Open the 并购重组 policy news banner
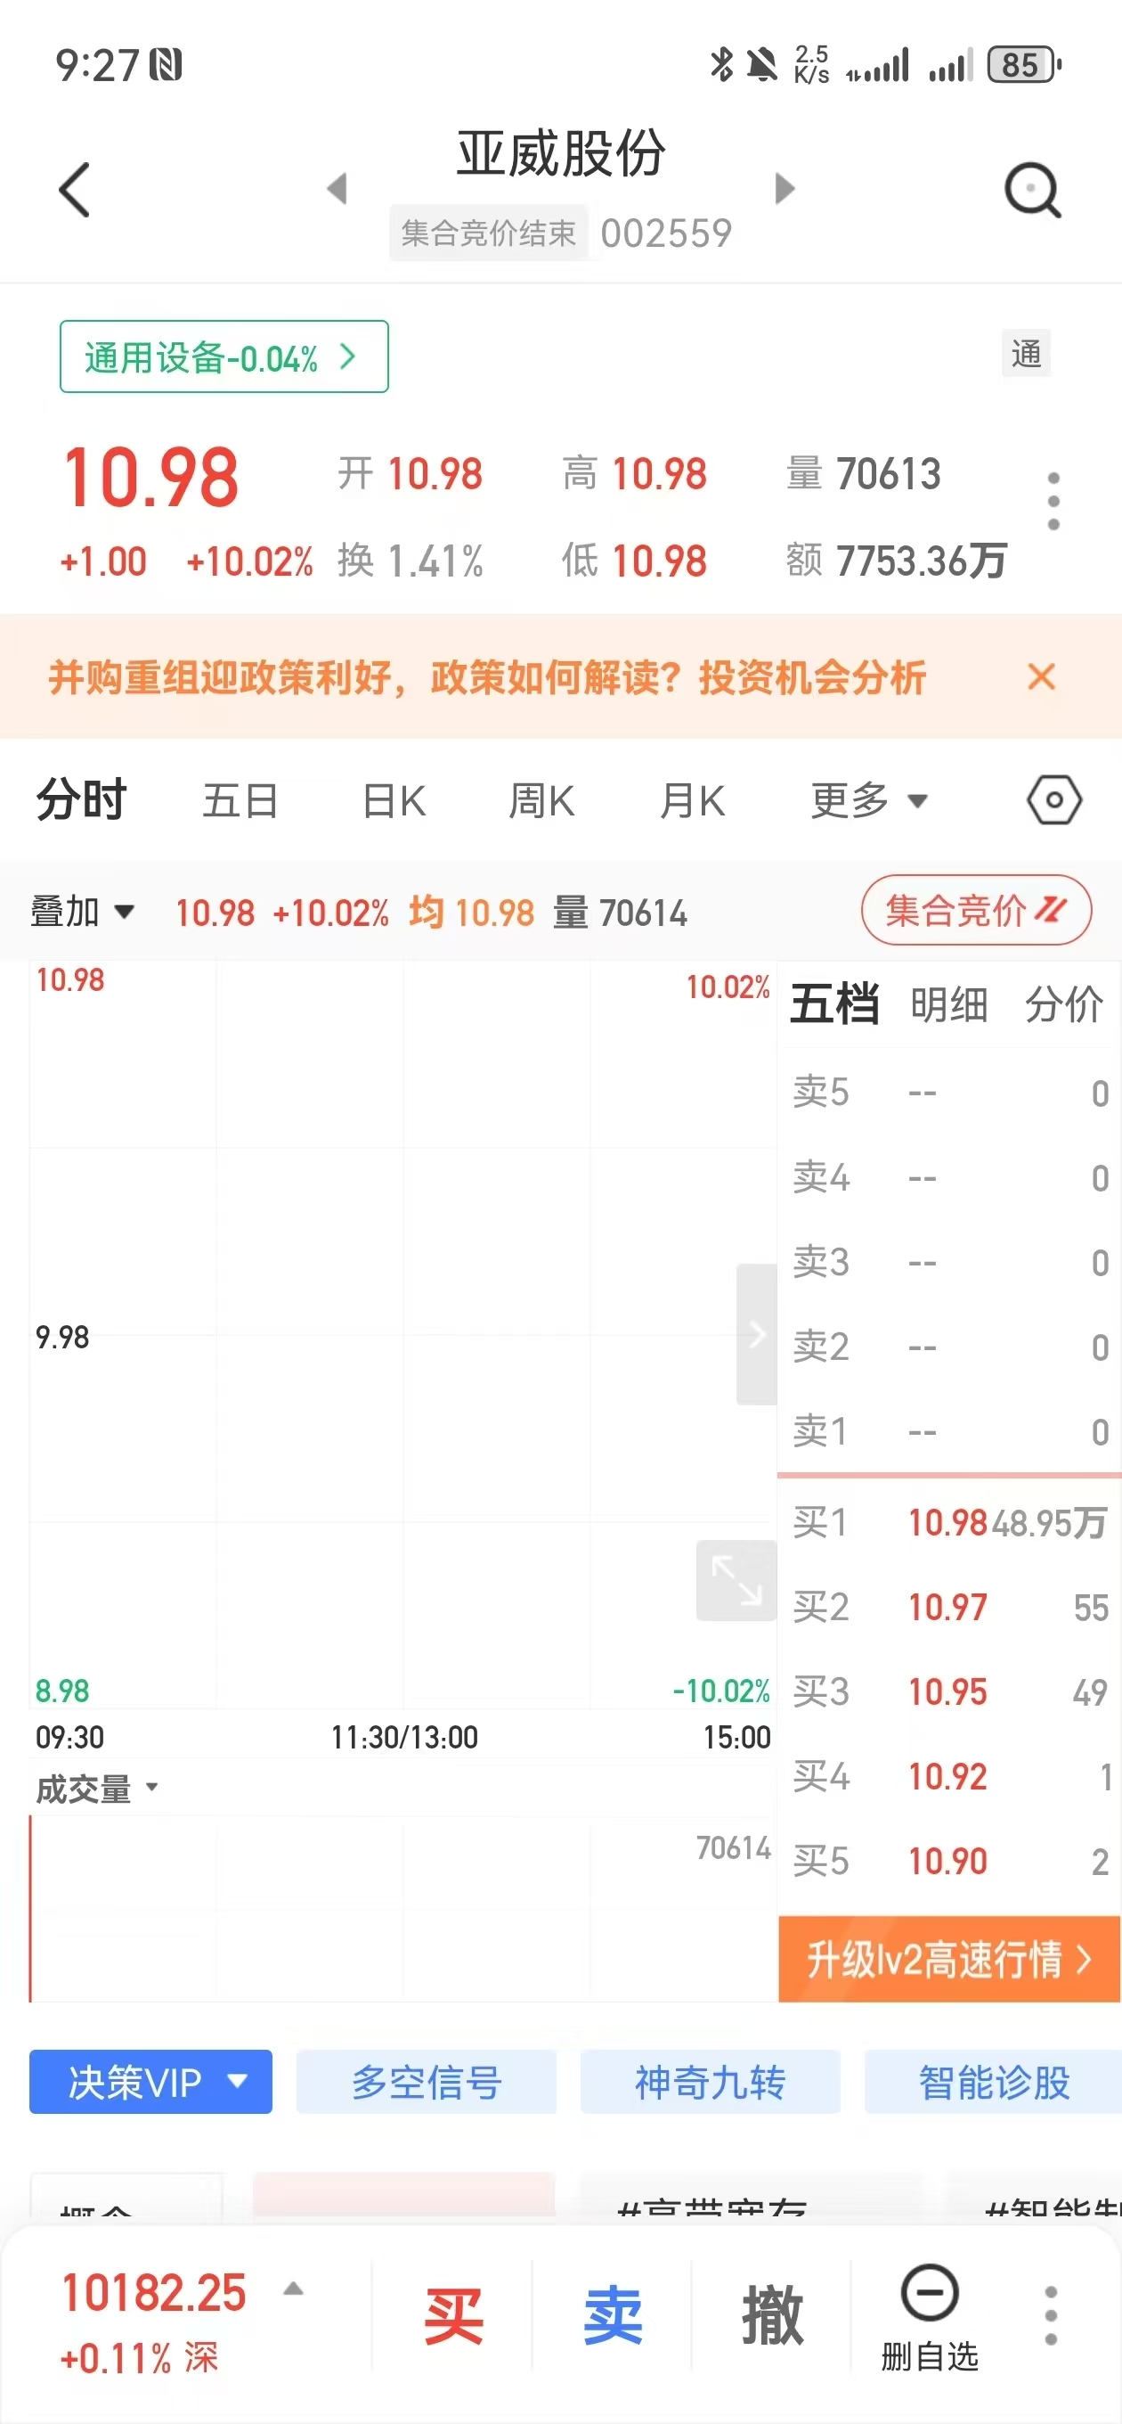Screen dimensions: 1122x2424 (x=487, y=676)
